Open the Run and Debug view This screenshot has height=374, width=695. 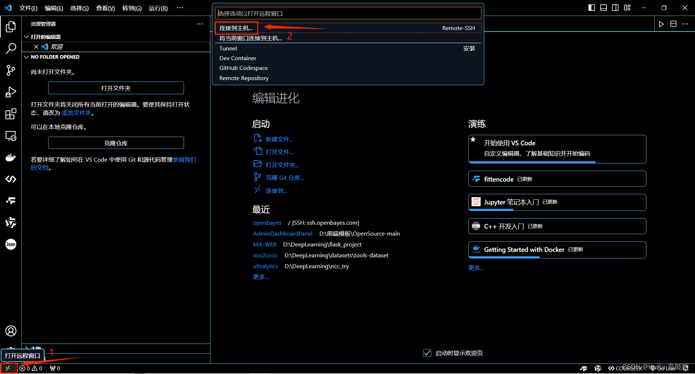click(11, 92)
